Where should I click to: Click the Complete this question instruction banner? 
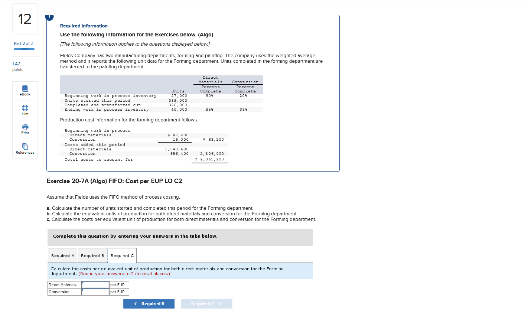pos(180,237)
